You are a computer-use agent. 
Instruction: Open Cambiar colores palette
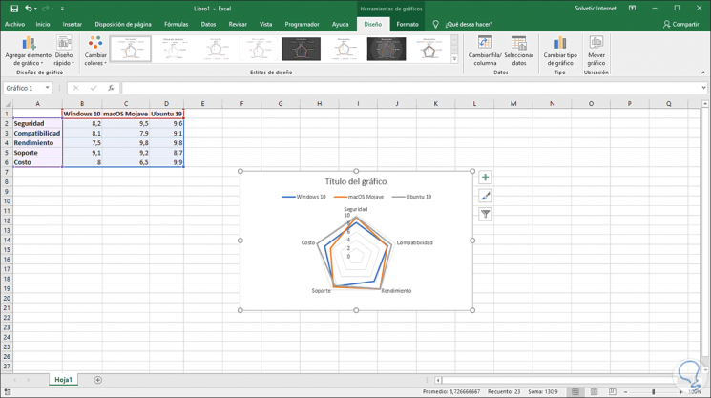(x=95, y=51)
